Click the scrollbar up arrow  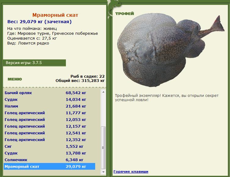103,92
